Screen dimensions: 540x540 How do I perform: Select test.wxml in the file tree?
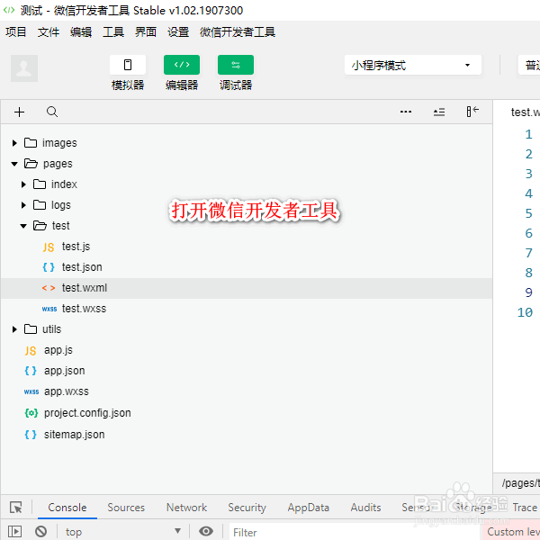[x=247, y=288]
